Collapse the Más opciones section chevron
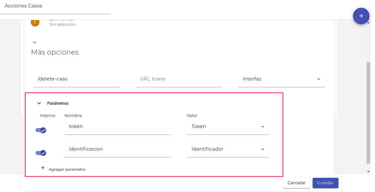The width and height of the screenshot is (375, 192). (35, 42)
